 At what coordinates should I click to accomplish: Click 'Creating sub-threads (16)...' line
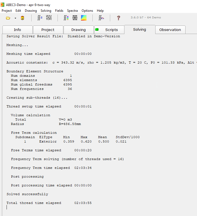click(x=37, y=98)
